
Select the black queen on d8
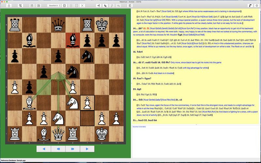coord(58,25)
